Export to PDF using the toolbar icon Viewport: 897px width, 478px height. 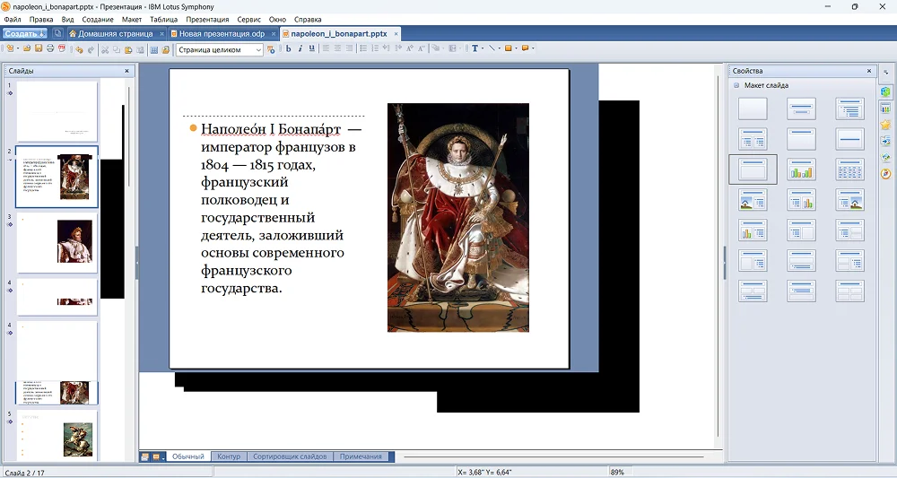click(62, 49)
